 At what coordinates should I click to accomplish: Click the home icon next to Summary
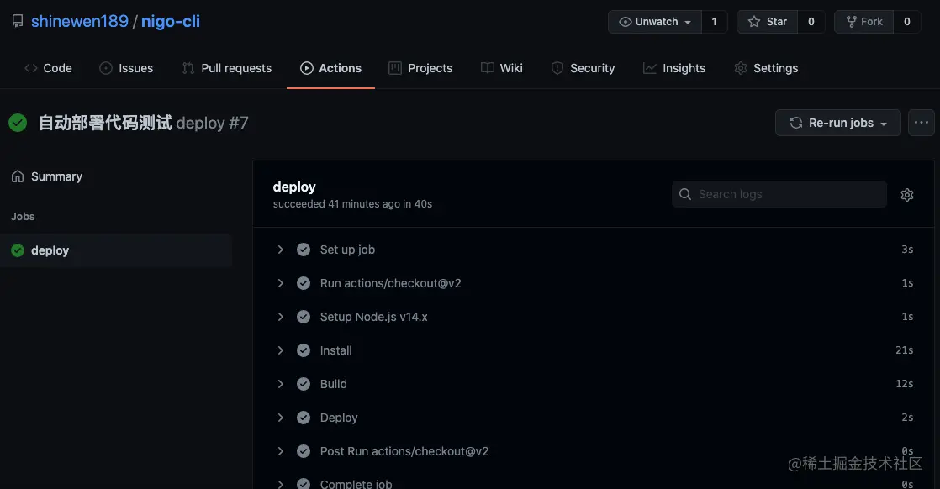(18, 176)
